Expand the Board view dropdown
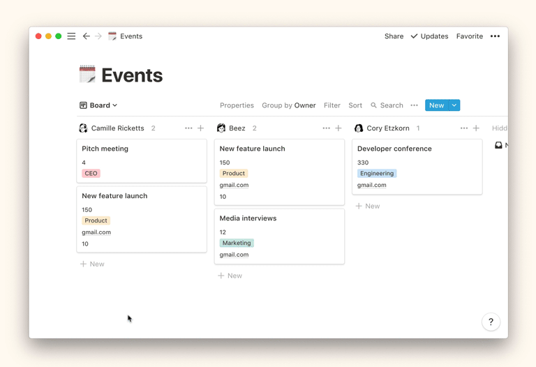536x367 pixels. [98, 105]
